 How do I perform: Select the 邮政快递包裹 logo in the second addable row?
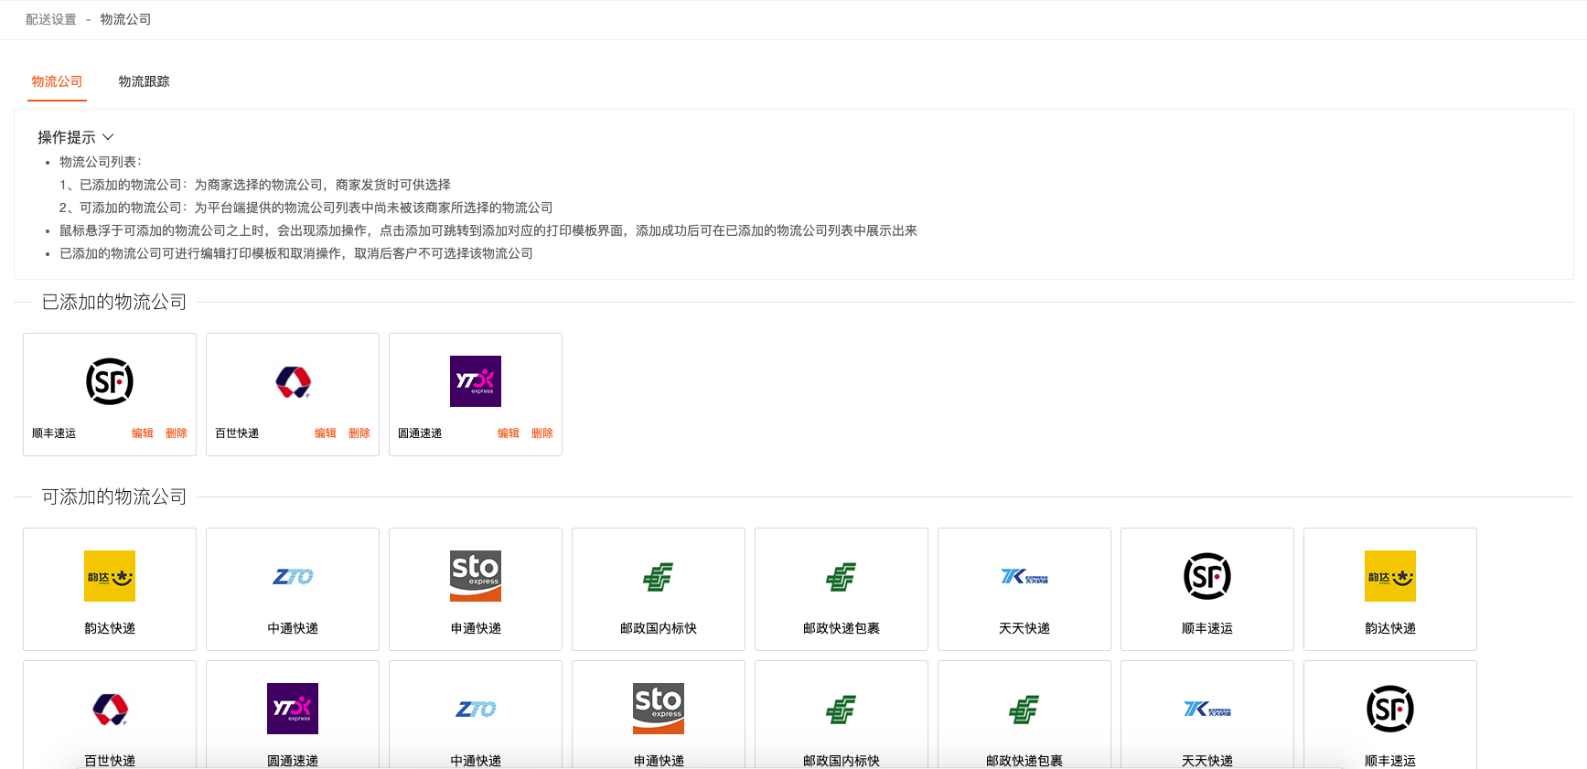1024,709
